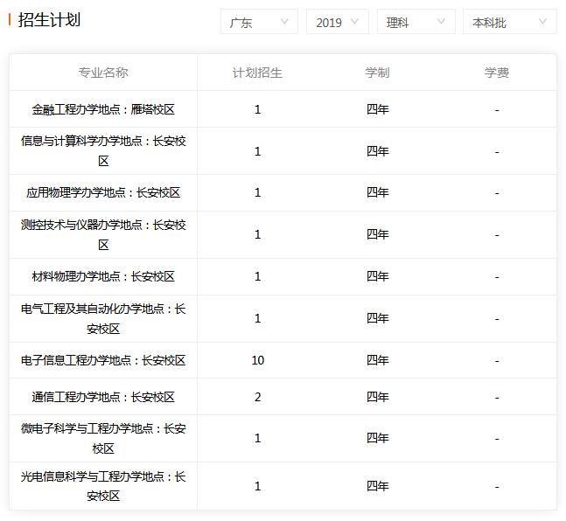The width and height of the screenshot is (566, 521).
Task: Click the 四年 duration for 电子信息工程
Action: pos(378,360)
